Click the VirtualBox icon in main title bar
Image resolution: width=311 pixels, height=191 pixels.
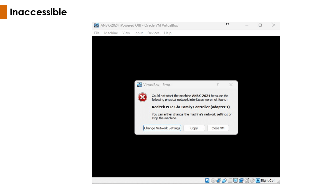[x=96, y=25]
